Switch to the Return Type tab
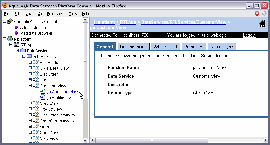 (222, 47)
